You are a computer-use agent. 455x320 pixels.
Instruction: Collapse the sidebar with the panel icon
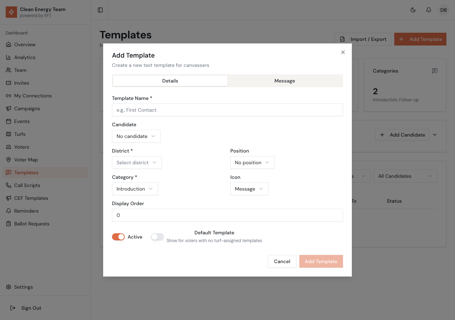pos(100,10)
